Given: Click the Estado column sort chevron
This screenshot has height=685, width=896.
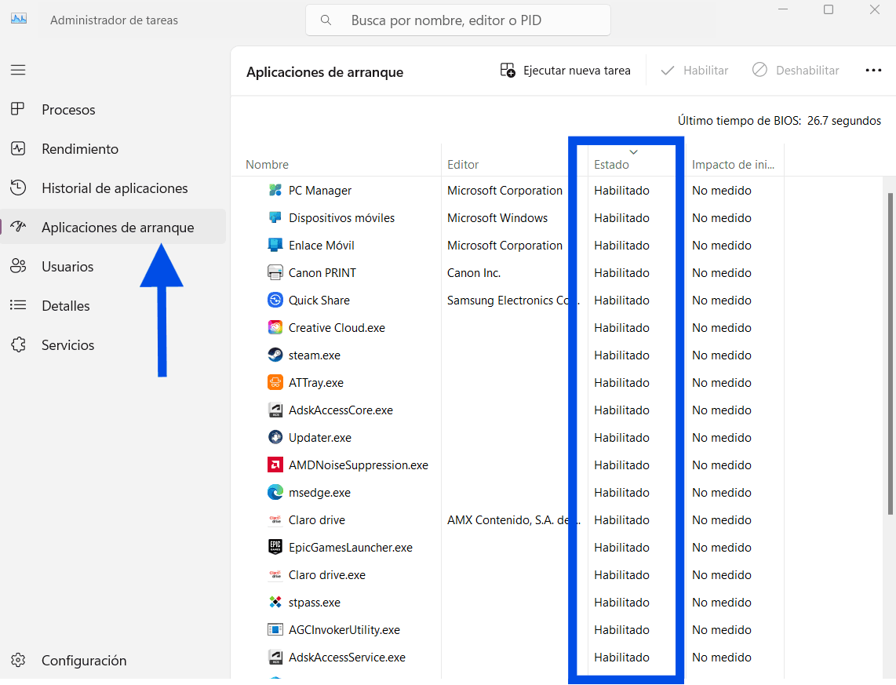Looking at the screenshot, I should pos(633,152).
